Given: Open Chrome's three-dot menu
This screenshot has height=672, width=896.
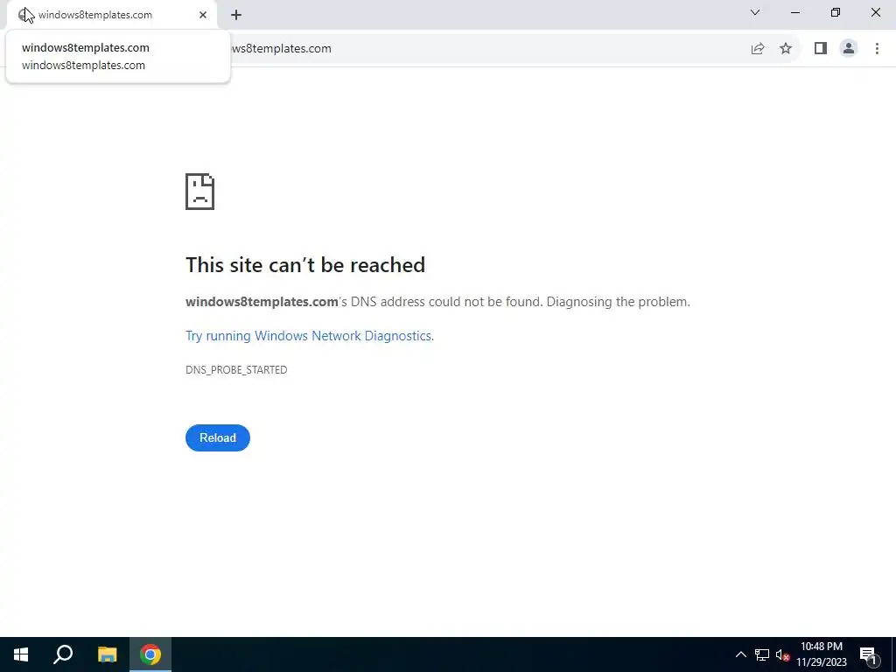Looking at the screenshot, I should tap(877, 49).
